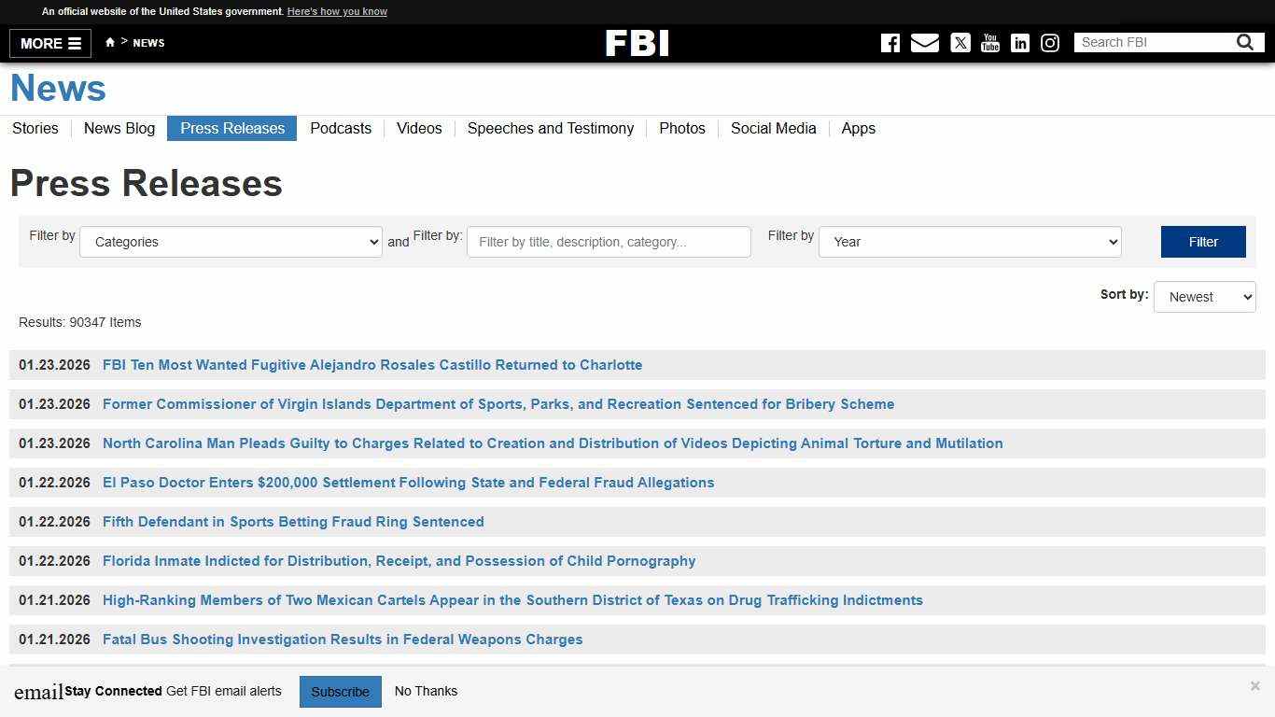The width and height of the screenshot is (1275, 717).
Task: Open the Year filter dropdown
Action: (969, 242)
